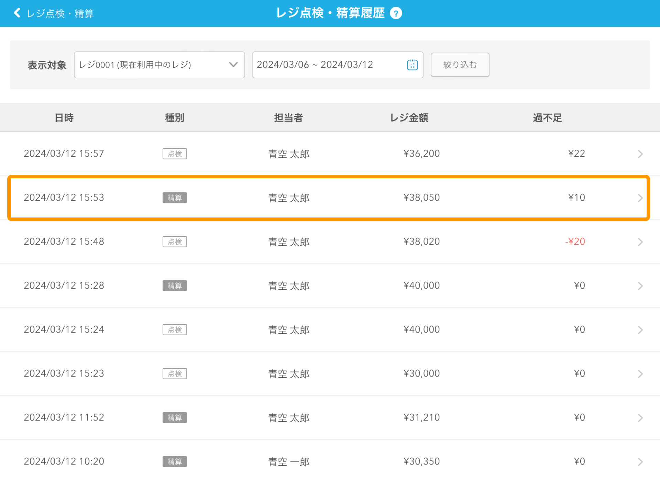Click the date 2024/03/12 15:28
Image resolution: width=660 pixels, height=481 pixels.
(64, 286)
